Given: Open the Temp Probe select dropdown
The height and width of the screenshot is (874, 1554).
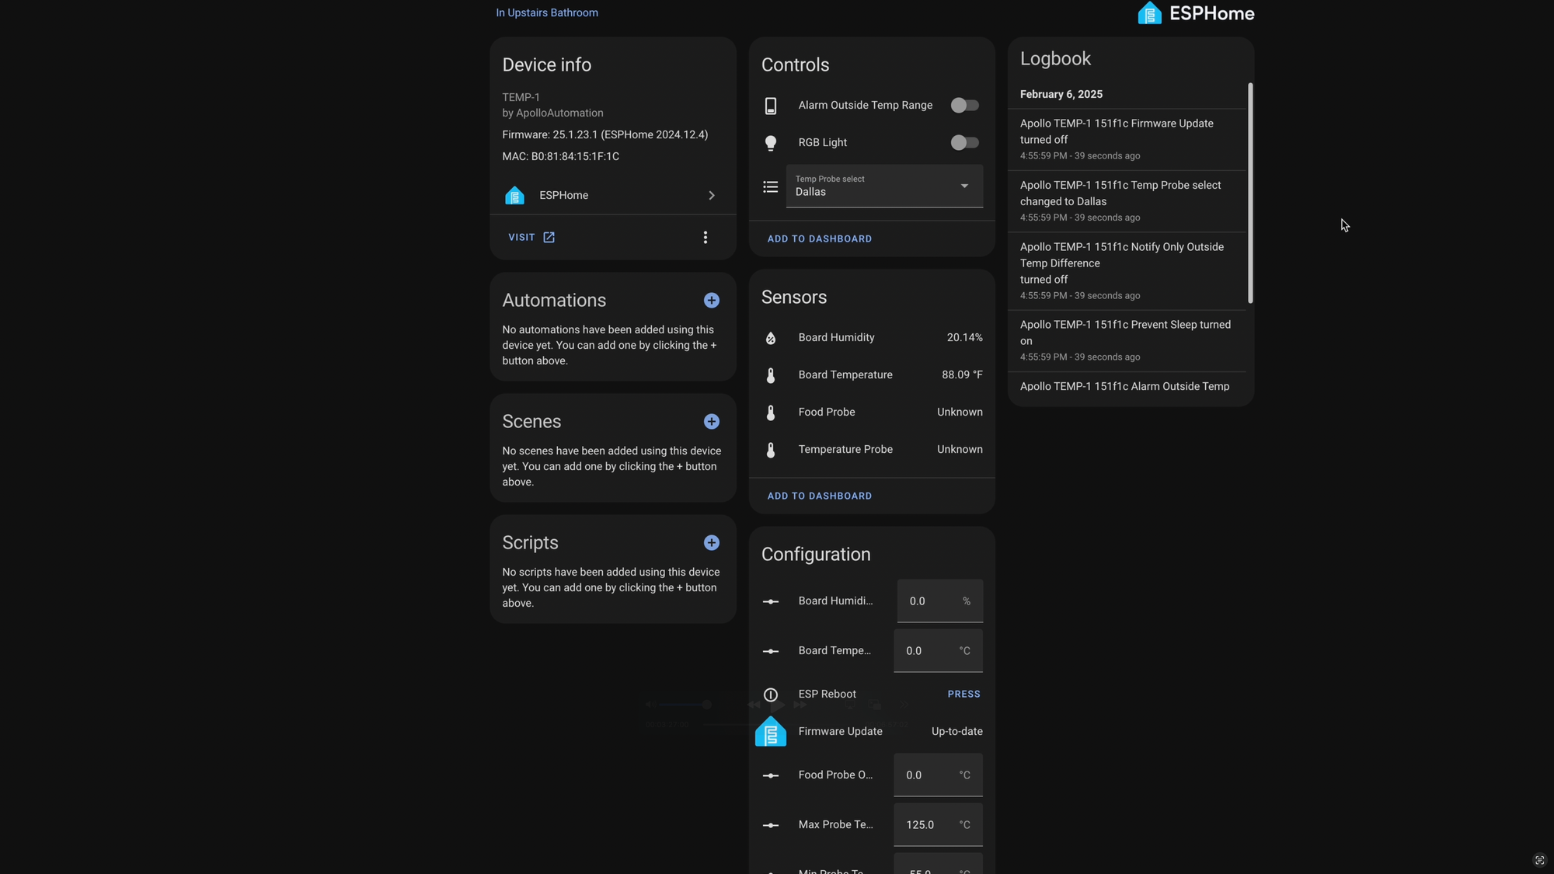Looking at the screenshot, I should click(884, 186).
